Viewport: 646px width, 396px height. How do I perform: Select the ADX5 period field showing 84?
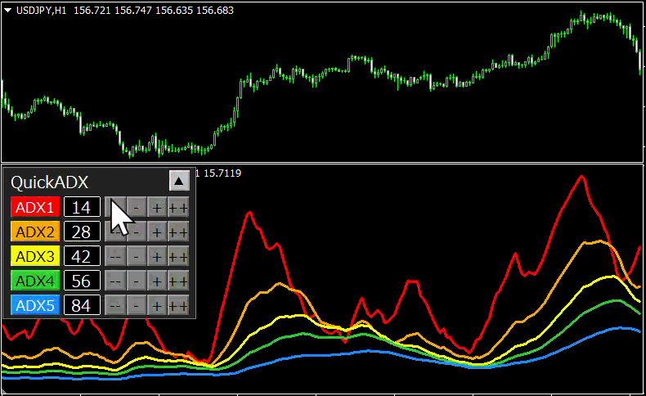click(82, 305)
